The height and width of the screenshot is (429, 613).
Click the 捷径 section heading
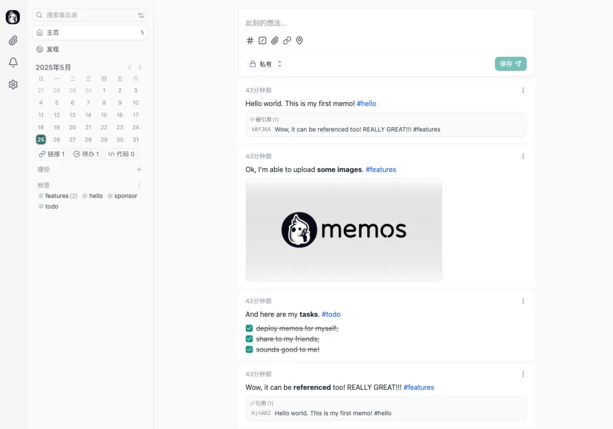click(x=43, y=169)
